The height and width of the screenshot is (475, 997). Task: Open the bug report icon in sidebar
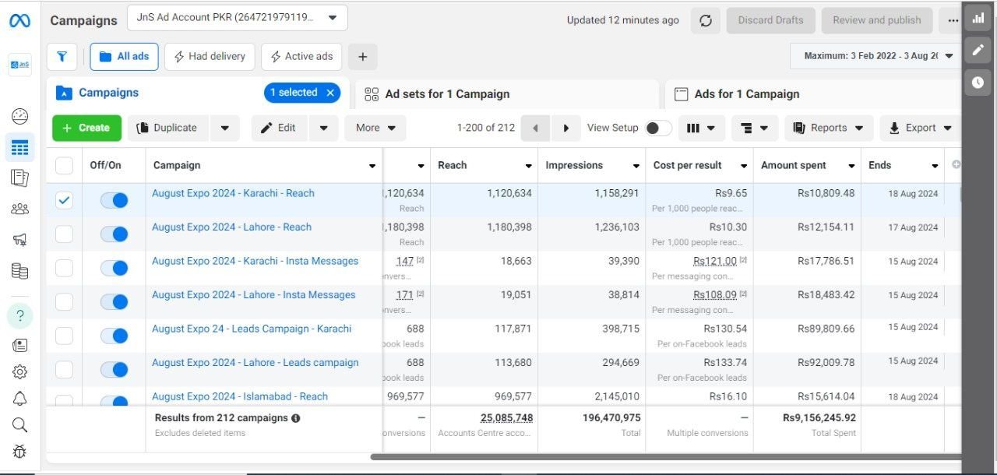click(x=20, y=452)
